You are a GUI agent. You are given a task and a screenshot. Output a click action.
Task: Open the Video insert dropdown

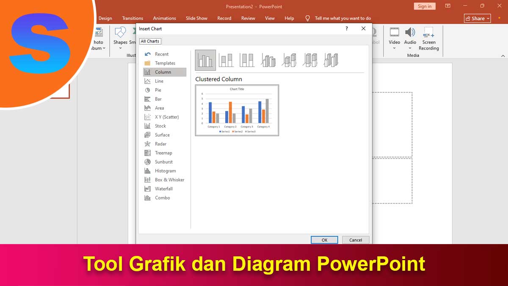point(394,38)
